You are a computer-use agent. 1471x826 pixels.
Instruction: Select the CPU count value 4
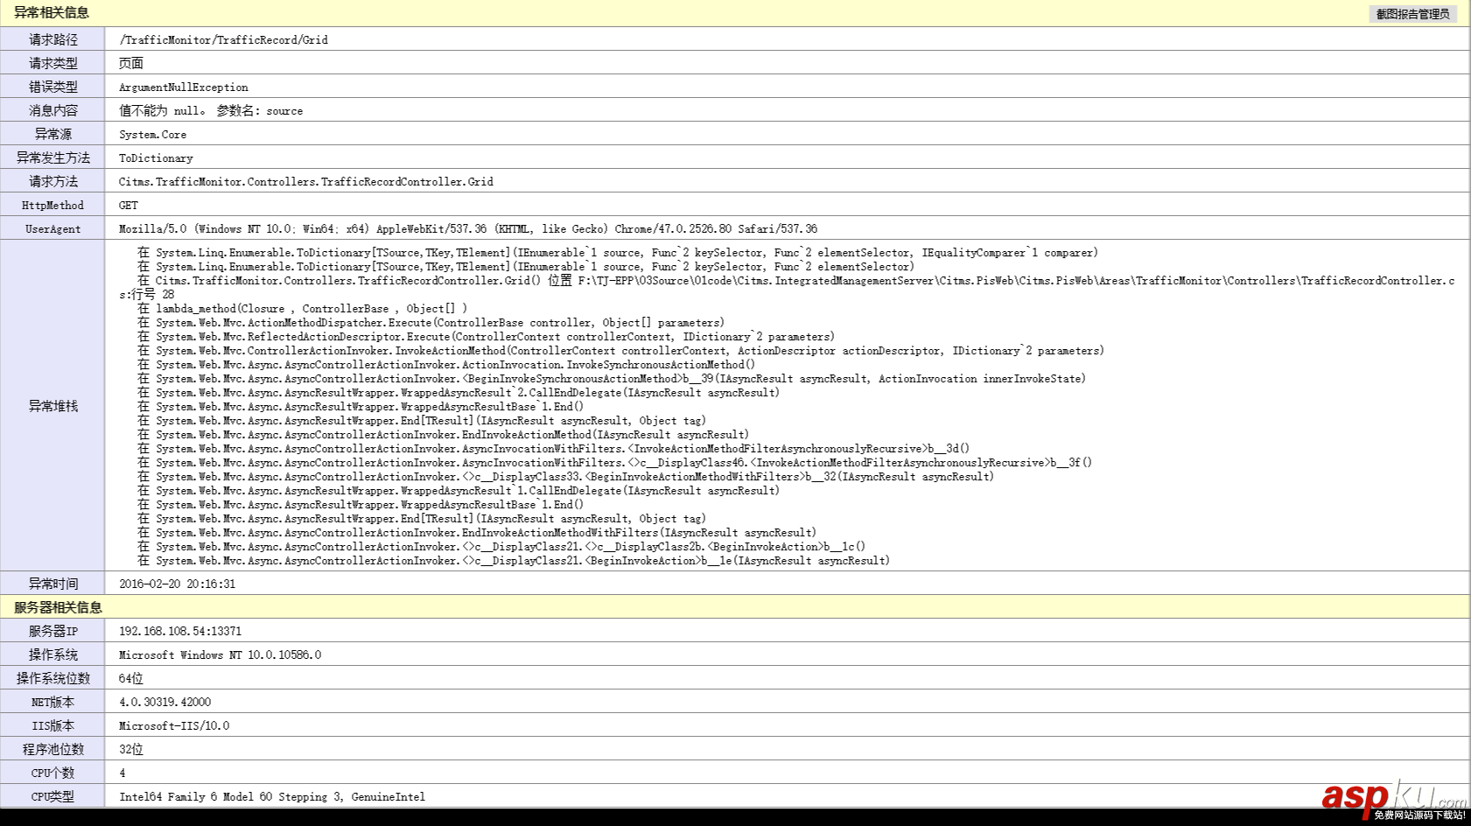pos(123,773)
